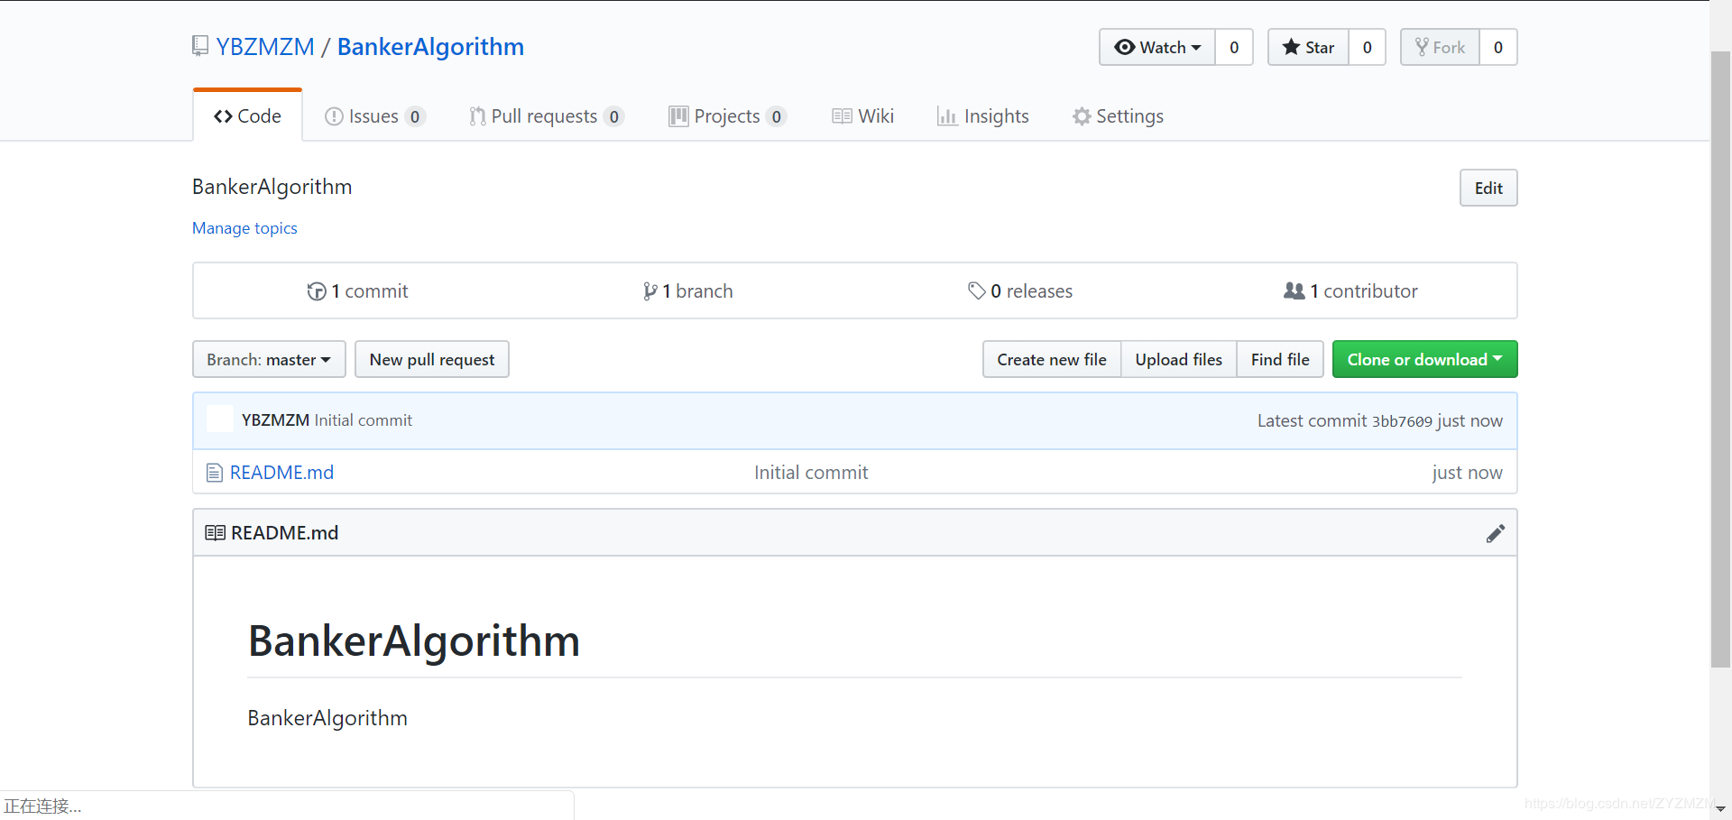
Task: Click the commit history clock icon
Action: (x=317, y=291)
